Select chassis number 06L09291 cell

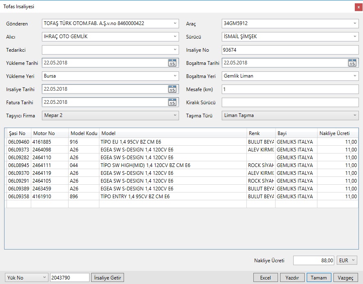[19, 181]
